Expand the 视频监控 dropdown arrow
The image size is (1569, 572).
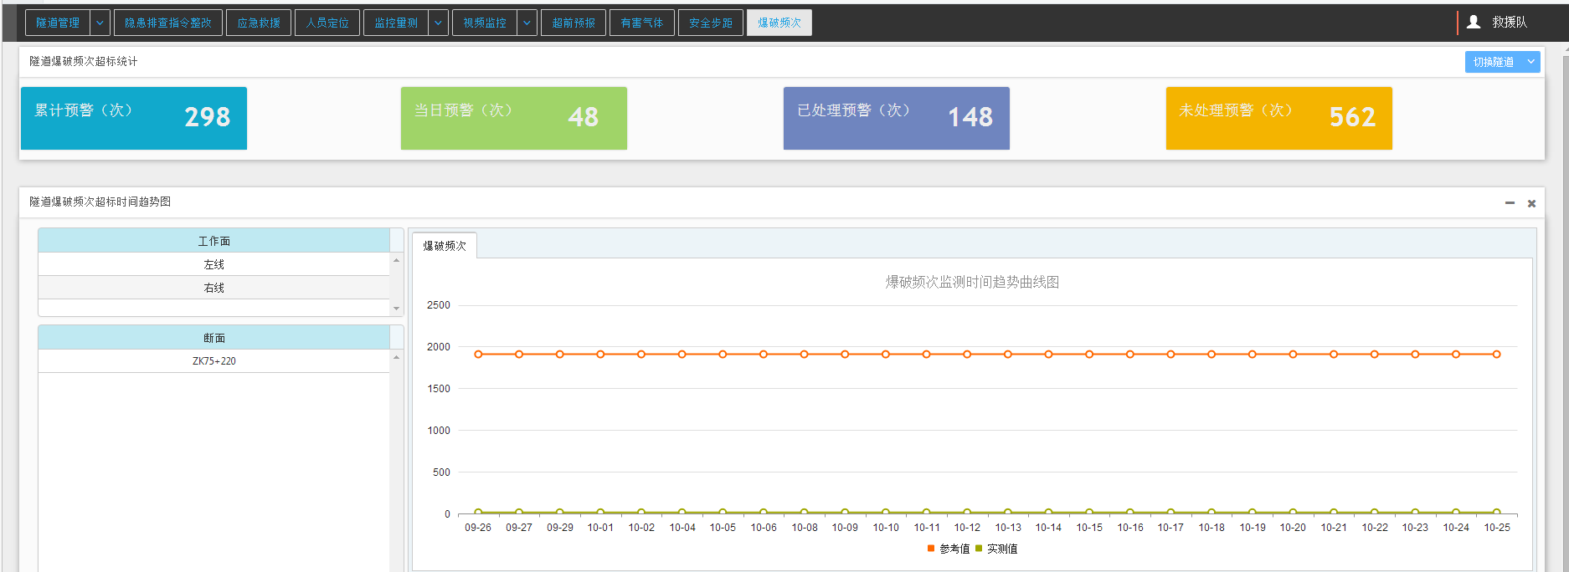[527, 23]
